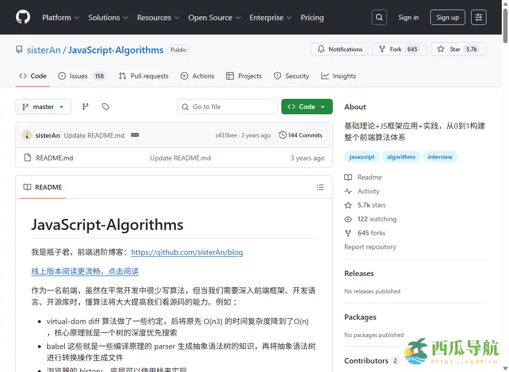Open the 线上版本 reading link

click(85, 271)
